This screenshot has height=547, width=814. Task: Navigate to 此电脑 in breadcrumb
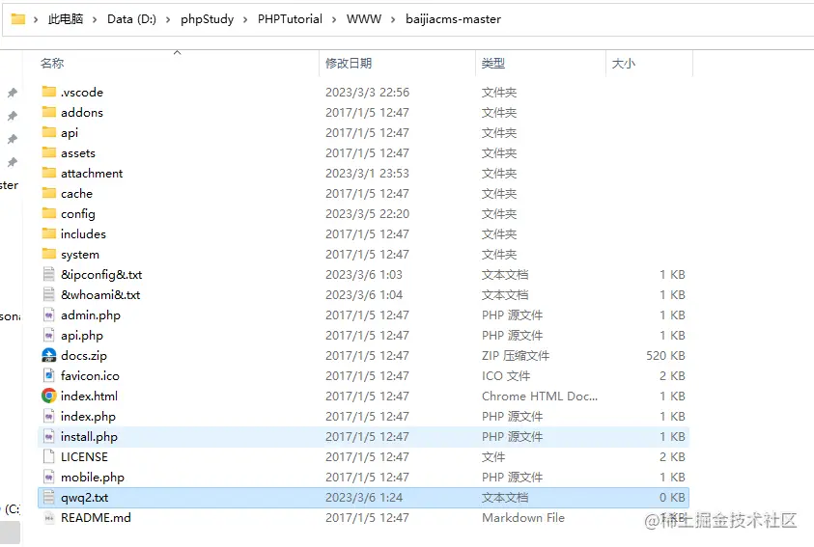tap(66, 19)
